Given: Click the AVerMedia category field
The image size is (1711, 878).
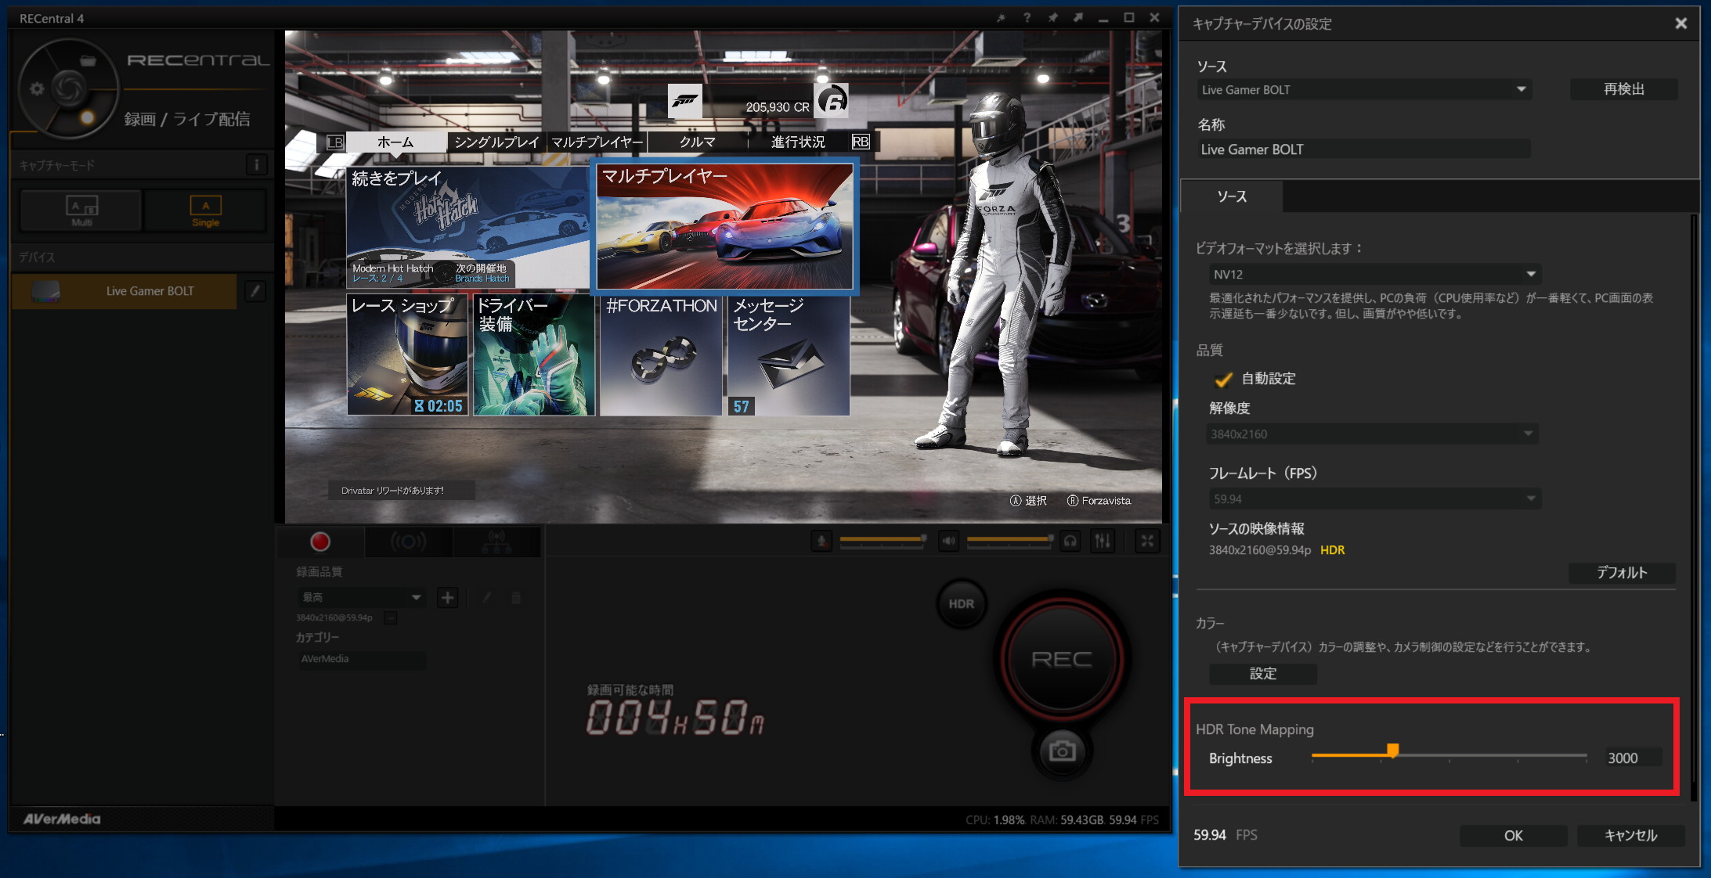Looking at the screenshot, I should [361, 659].
